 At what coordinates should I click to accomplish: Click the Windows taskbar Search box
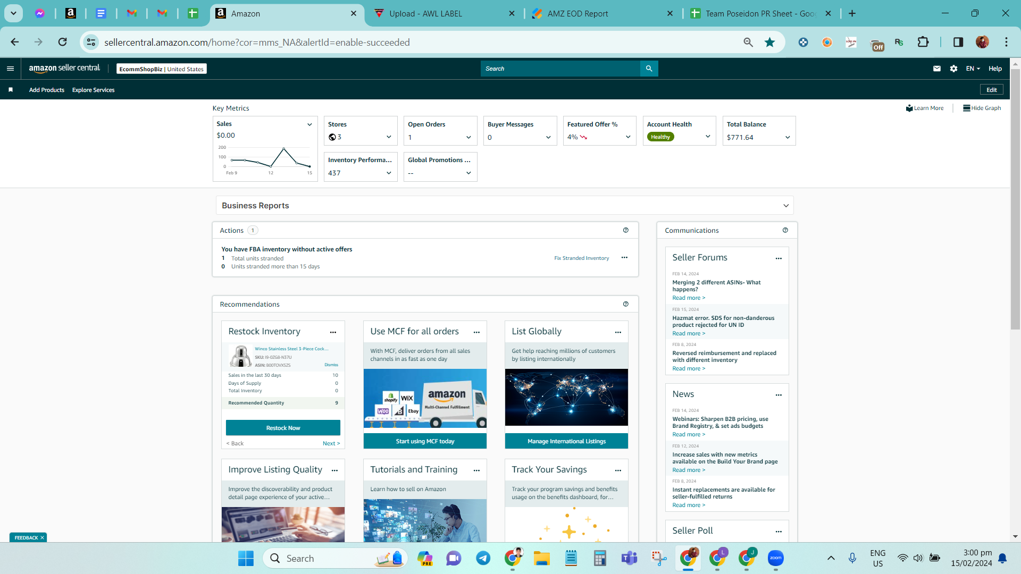tap(335, 558)
